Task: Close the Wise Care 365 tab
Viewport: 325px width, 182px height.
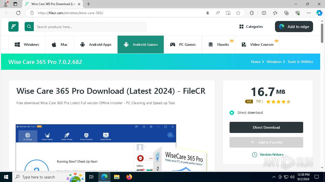Action: pos(79,4)
